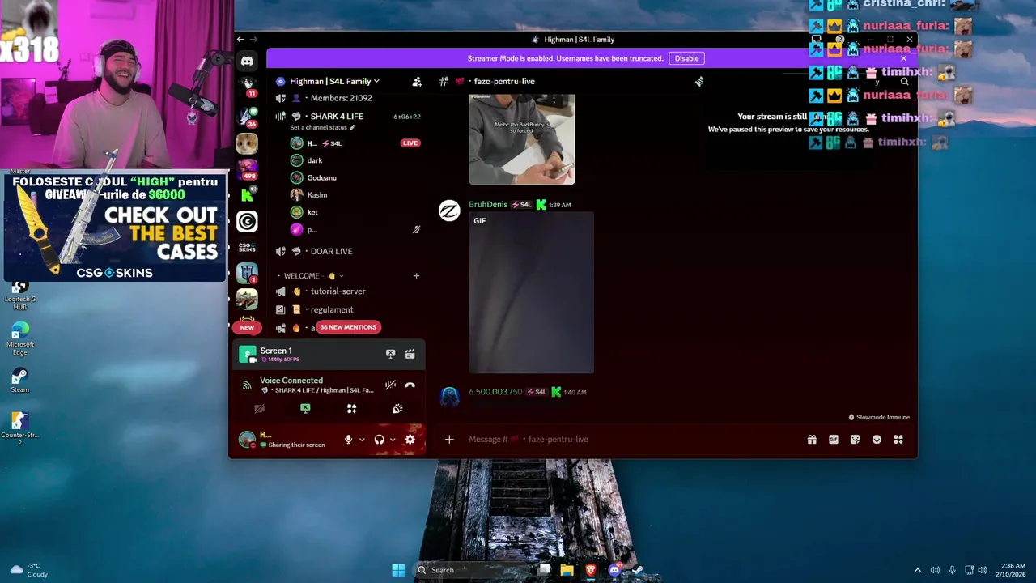This screenshot has height=583, width=1036.
Task: Mute microphone in user panel
Action: click(349, 440)
